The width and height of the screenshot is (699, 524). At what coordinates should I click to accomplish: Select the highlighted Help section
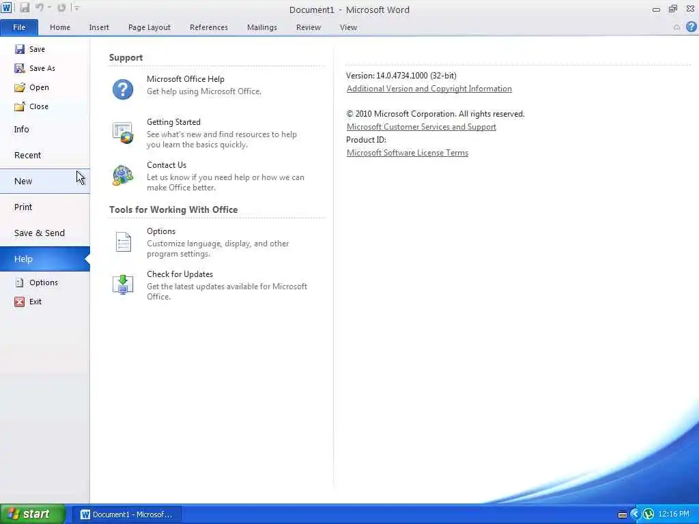[44, 259]
